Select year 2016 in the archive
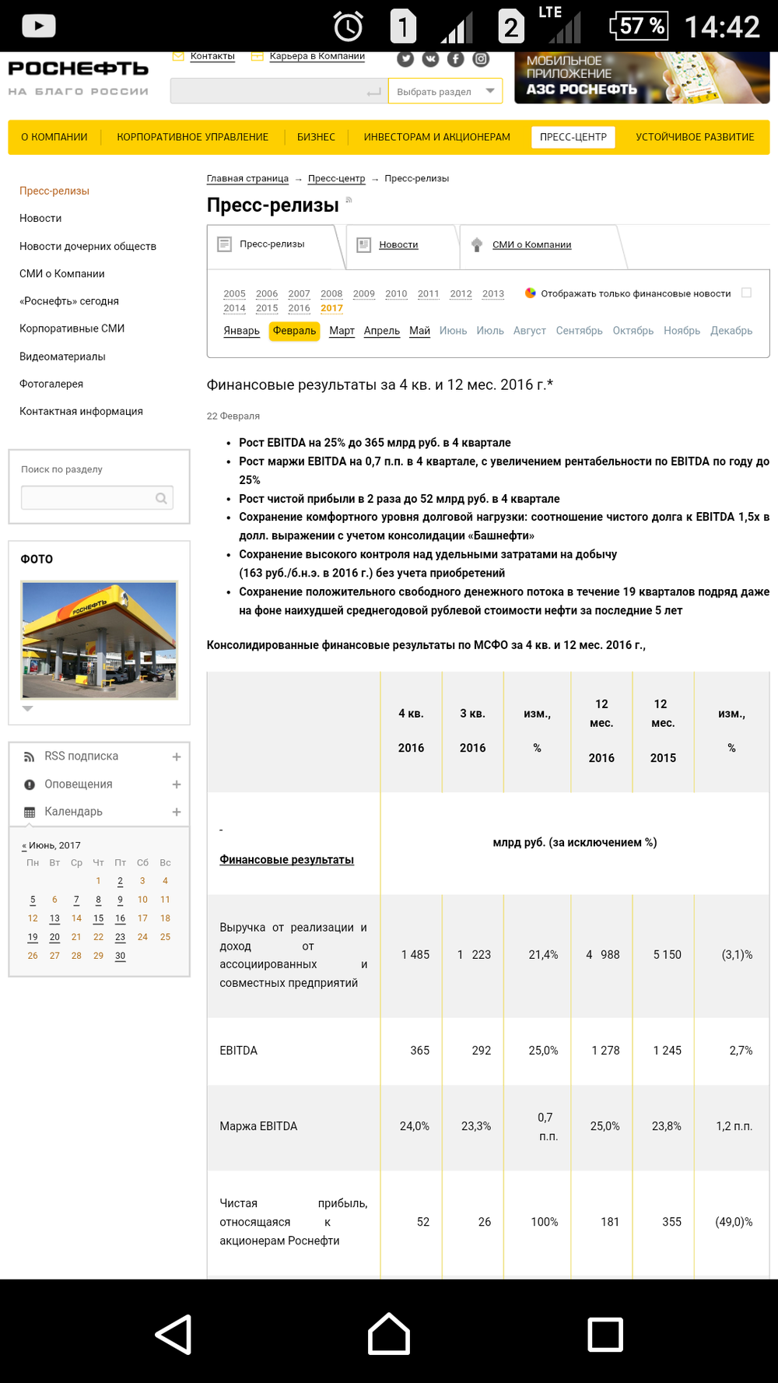778x1383 pixels. click(300, 308)
